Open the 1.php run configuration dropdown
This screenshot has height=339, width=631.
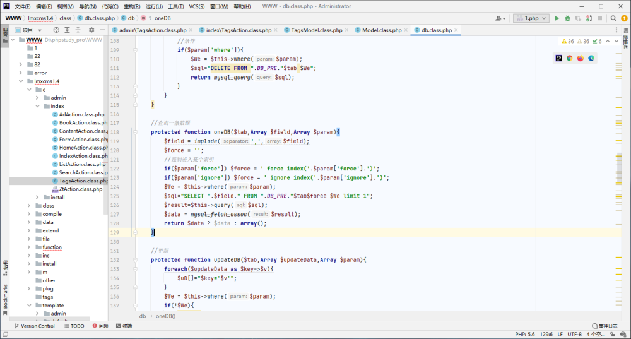pos(531,18)
